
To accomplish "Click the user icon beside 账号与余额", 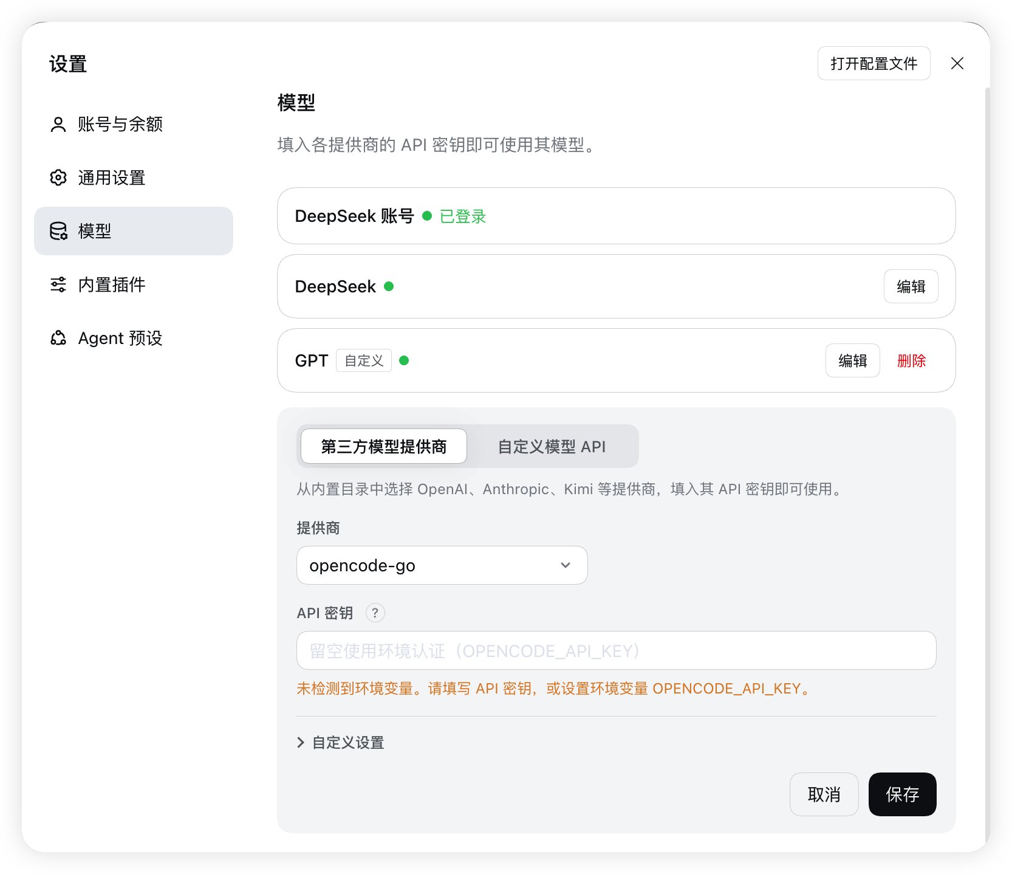I will (58, 125).
